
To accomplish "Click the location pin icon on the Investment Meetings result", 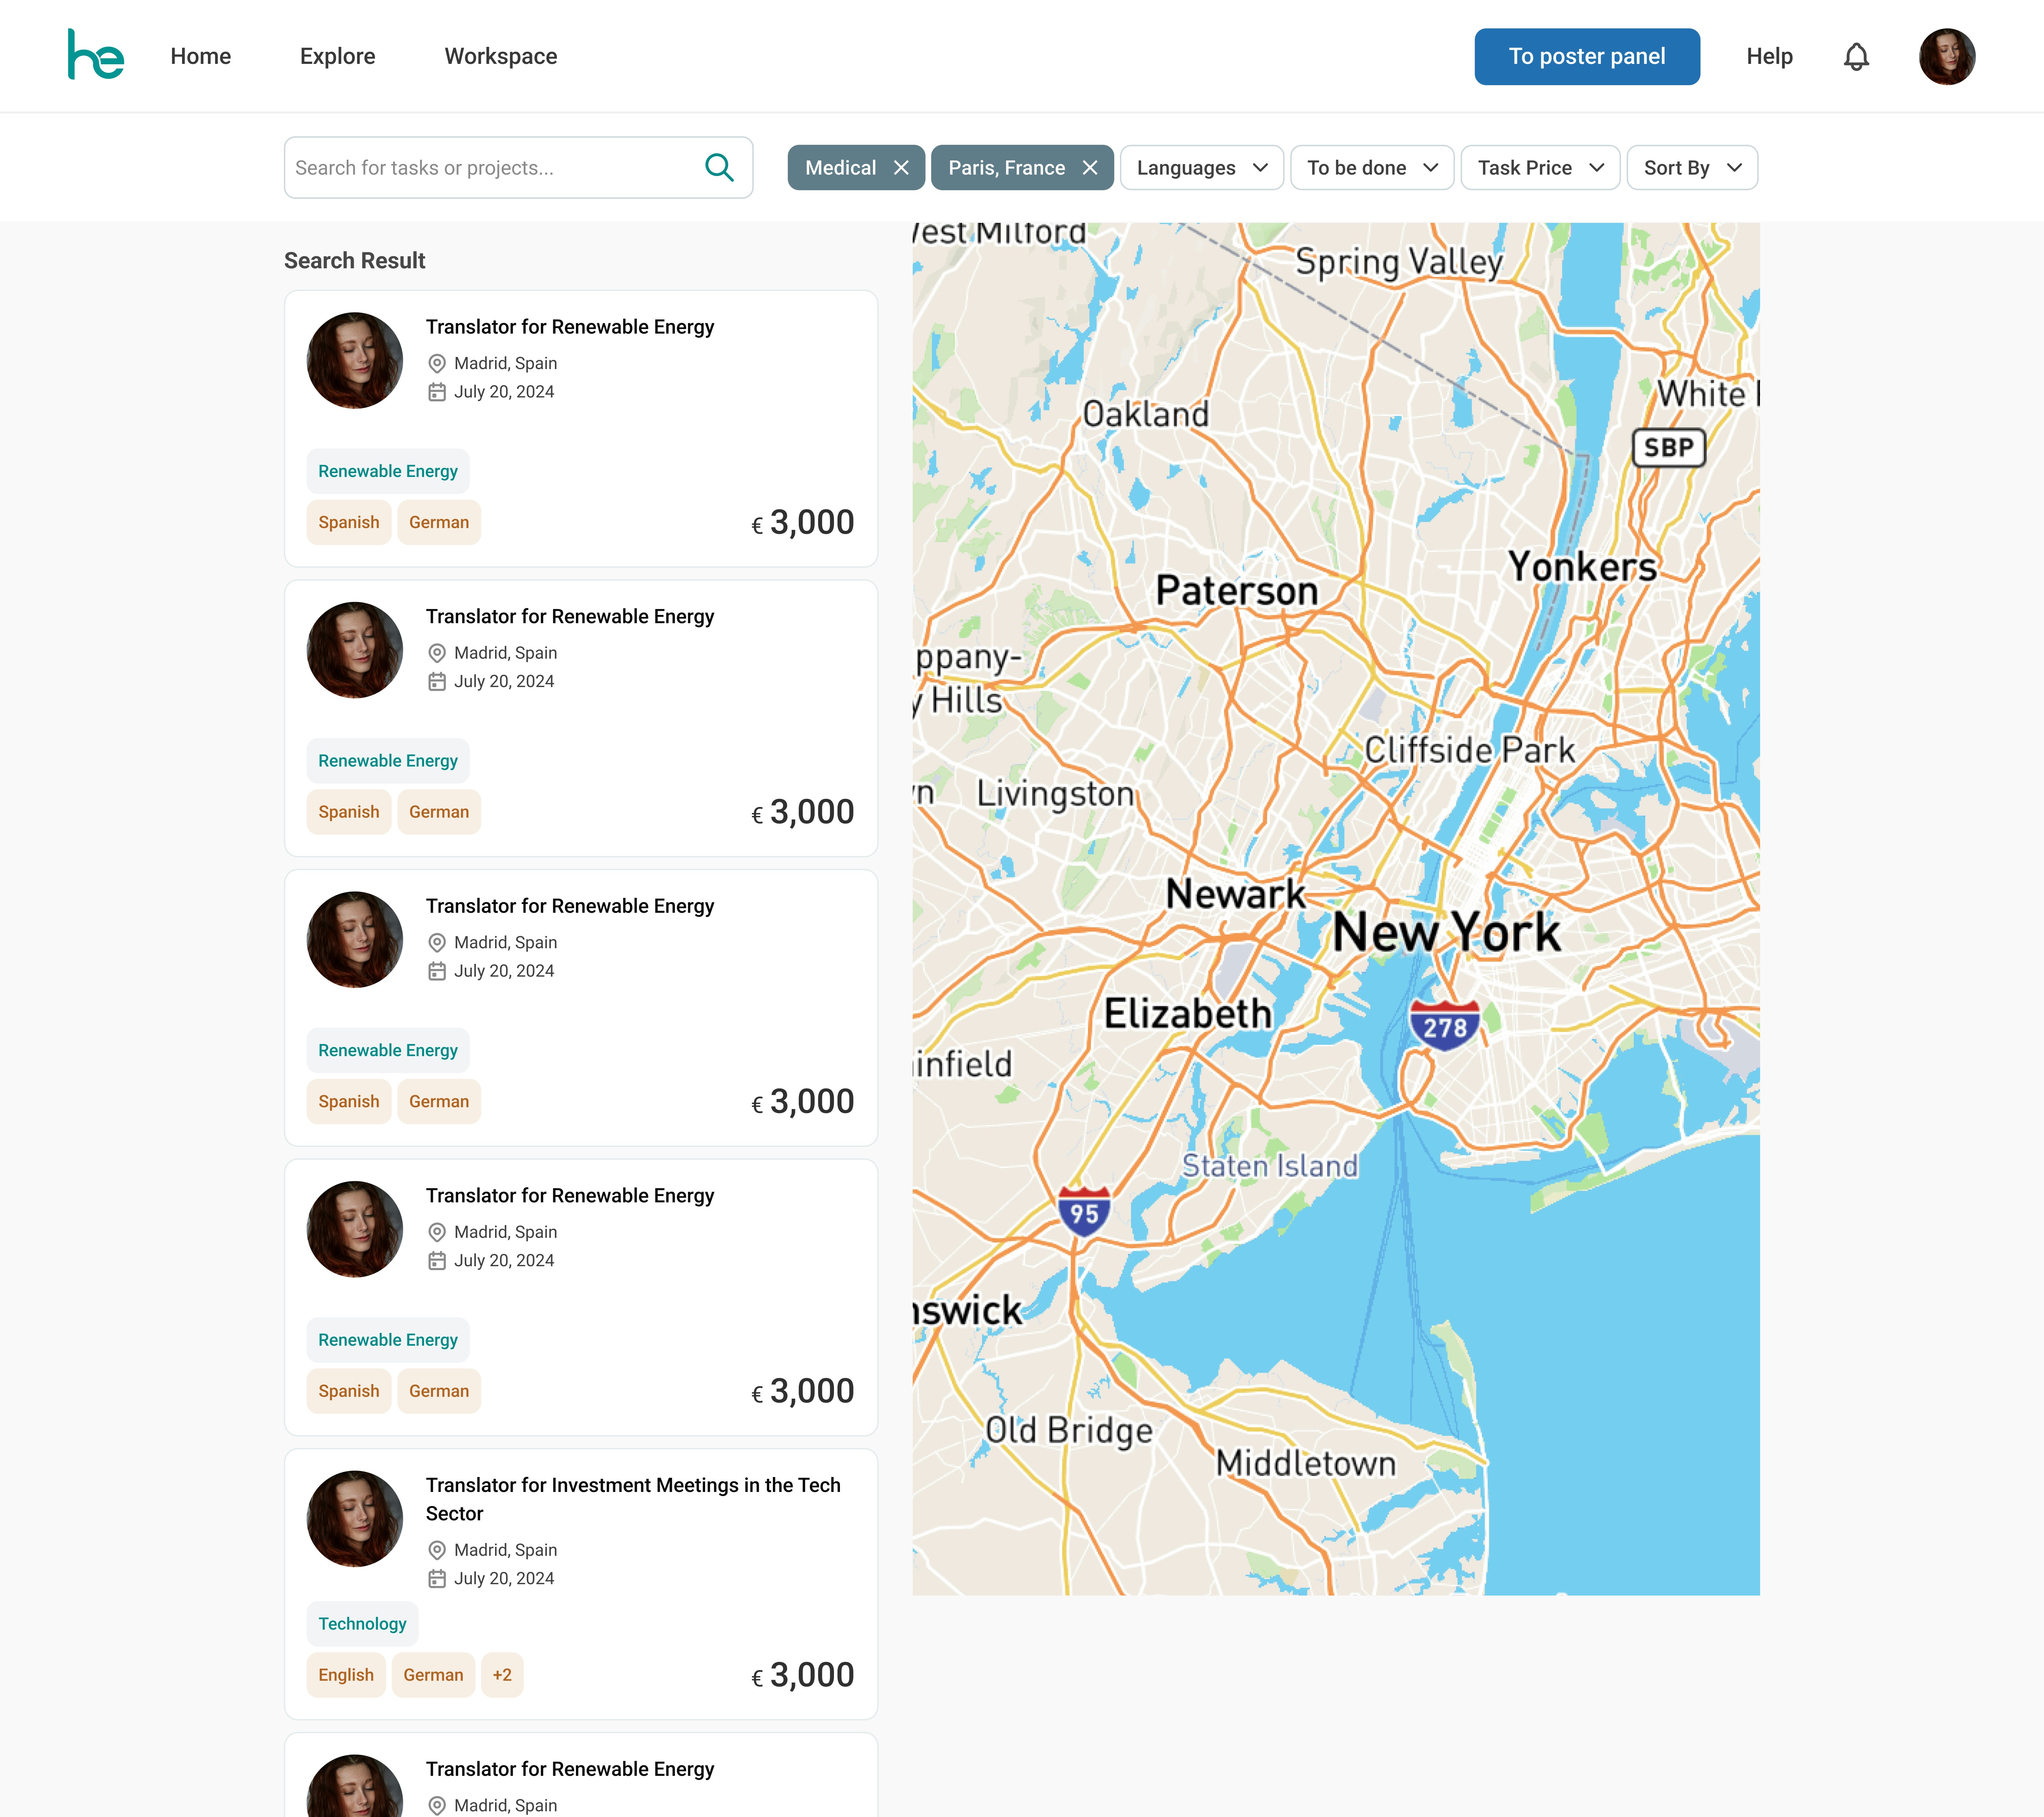I will (437, 1550).
